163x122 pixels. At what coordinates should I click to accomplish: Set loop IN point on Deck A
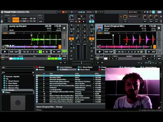[x=54, y=52]
